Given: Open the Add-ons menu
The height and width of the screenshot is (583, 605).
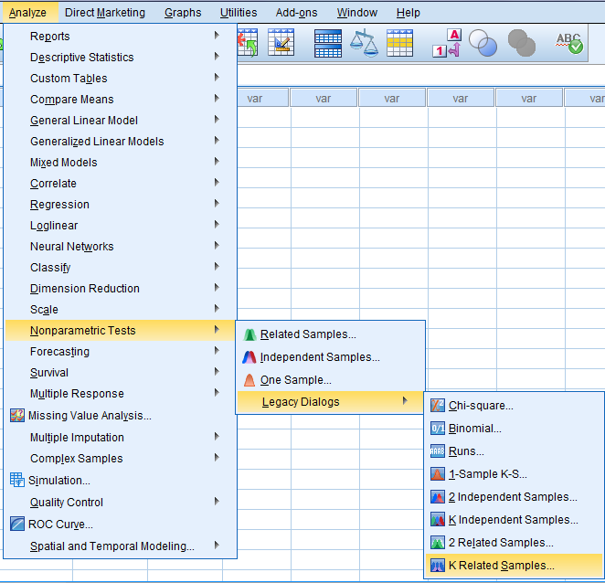Looking at the screenshot, I should coord(296,13).
